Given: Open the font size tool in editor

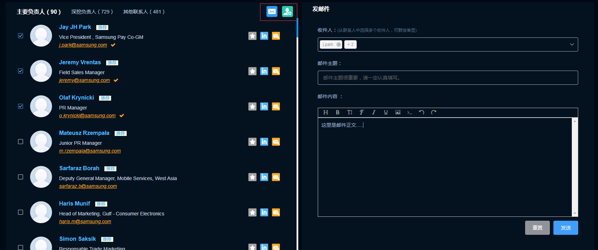Looking at the screenshot, I should click(x=350, y=112).
